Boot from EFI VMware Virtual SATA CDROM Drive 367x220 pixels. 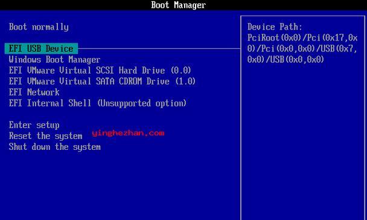(x=102, y=82)
